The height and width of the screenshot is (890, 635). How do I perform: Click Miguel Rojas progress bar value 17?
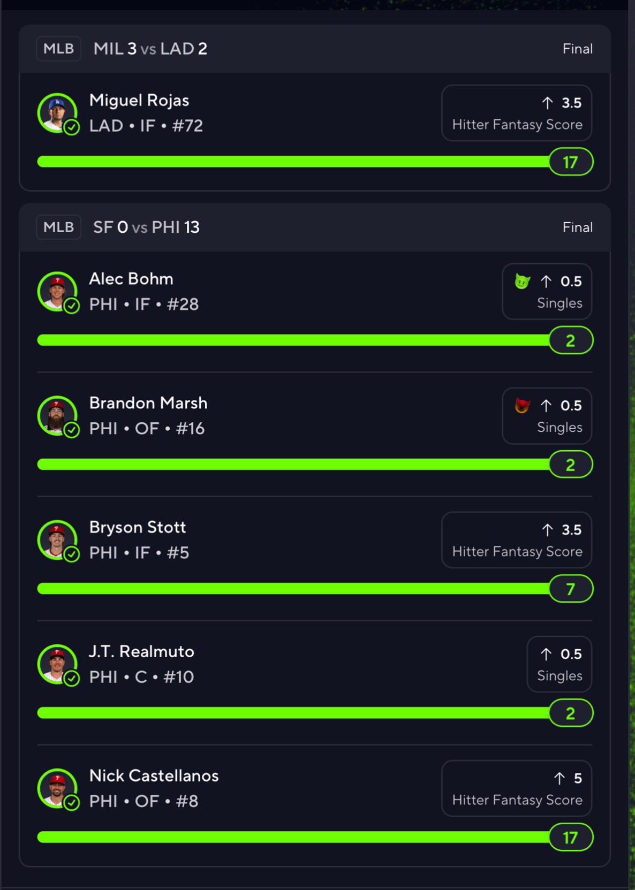pos(571,162)
